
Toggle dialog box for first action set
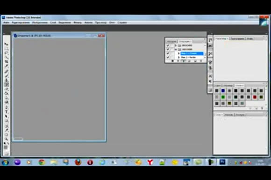pos(172,46)
